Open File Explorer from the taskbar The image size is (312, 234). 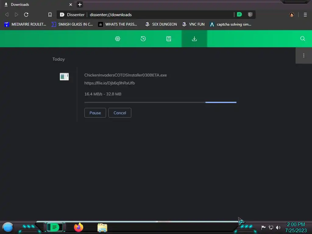102,228
